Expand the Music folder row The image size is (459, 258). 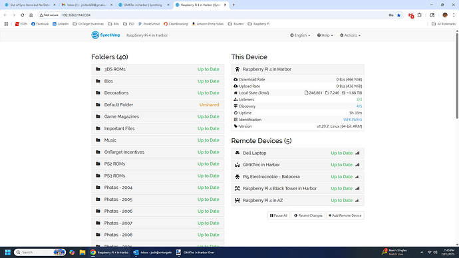[158, 140]
